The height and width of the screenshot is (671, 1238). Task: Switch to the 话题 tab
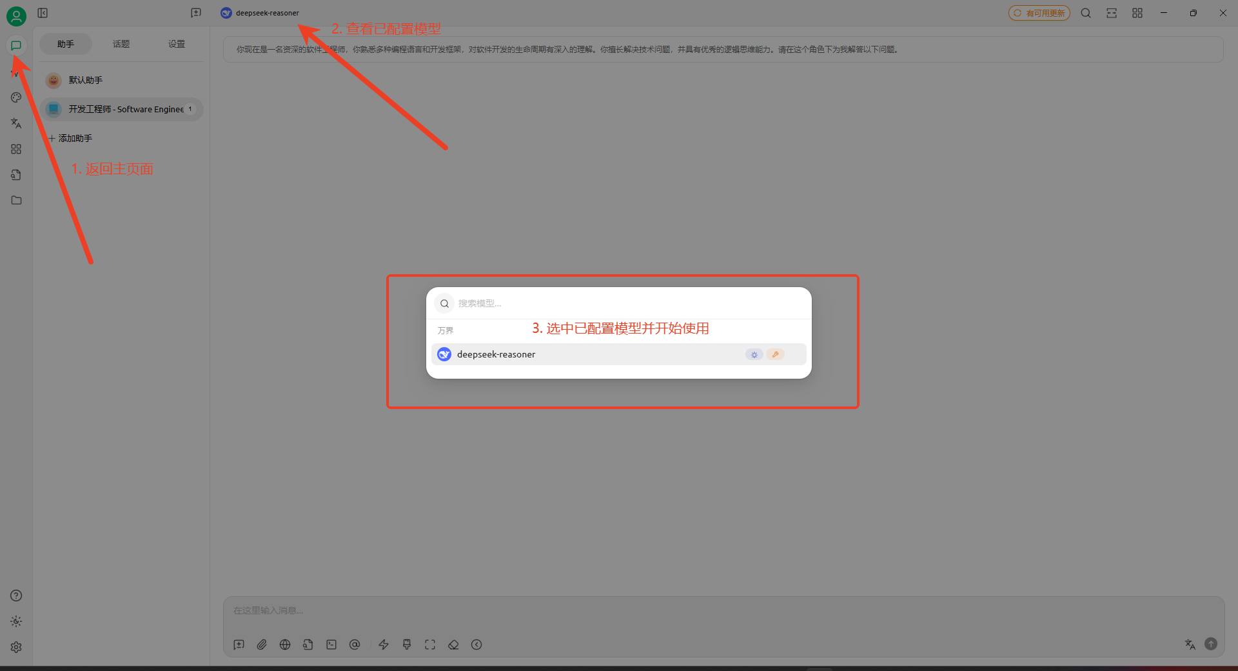click(x=121, y=44)
